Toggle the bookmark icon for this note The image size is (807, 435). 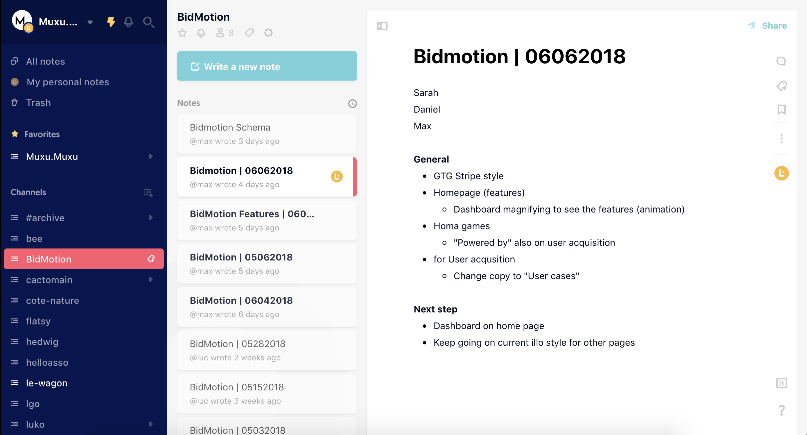pyautogui.click(x=781, y=110)
